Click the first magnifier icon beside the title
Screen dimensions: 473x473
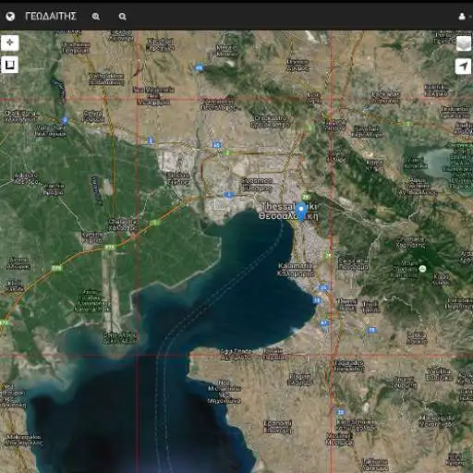point(96,17)
